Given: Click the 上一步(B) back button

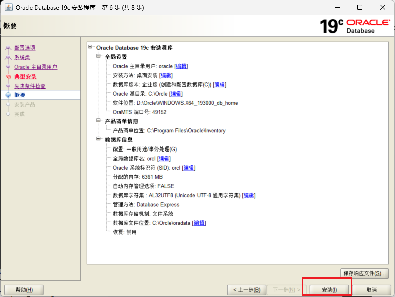Looking at the screenshot, I should (x=247, y=290).
